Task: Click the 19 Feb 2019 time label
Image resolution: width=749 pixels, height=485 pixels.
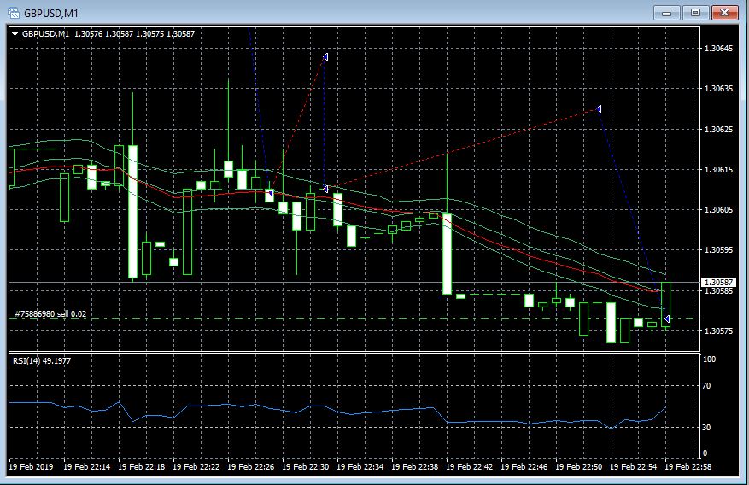Action: click(31, 466)
